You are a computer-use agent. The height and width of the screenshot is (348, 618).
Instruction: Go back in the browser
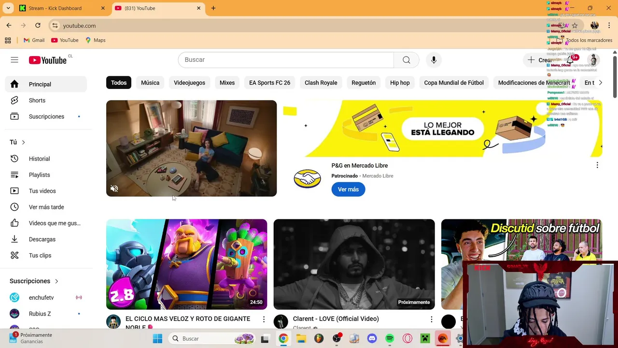point(9,26)
